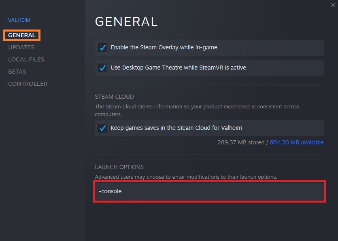Click the 664.30 MB available link
Screen dimensions: 338x241
pyautogui.click(x=296, y=142)
